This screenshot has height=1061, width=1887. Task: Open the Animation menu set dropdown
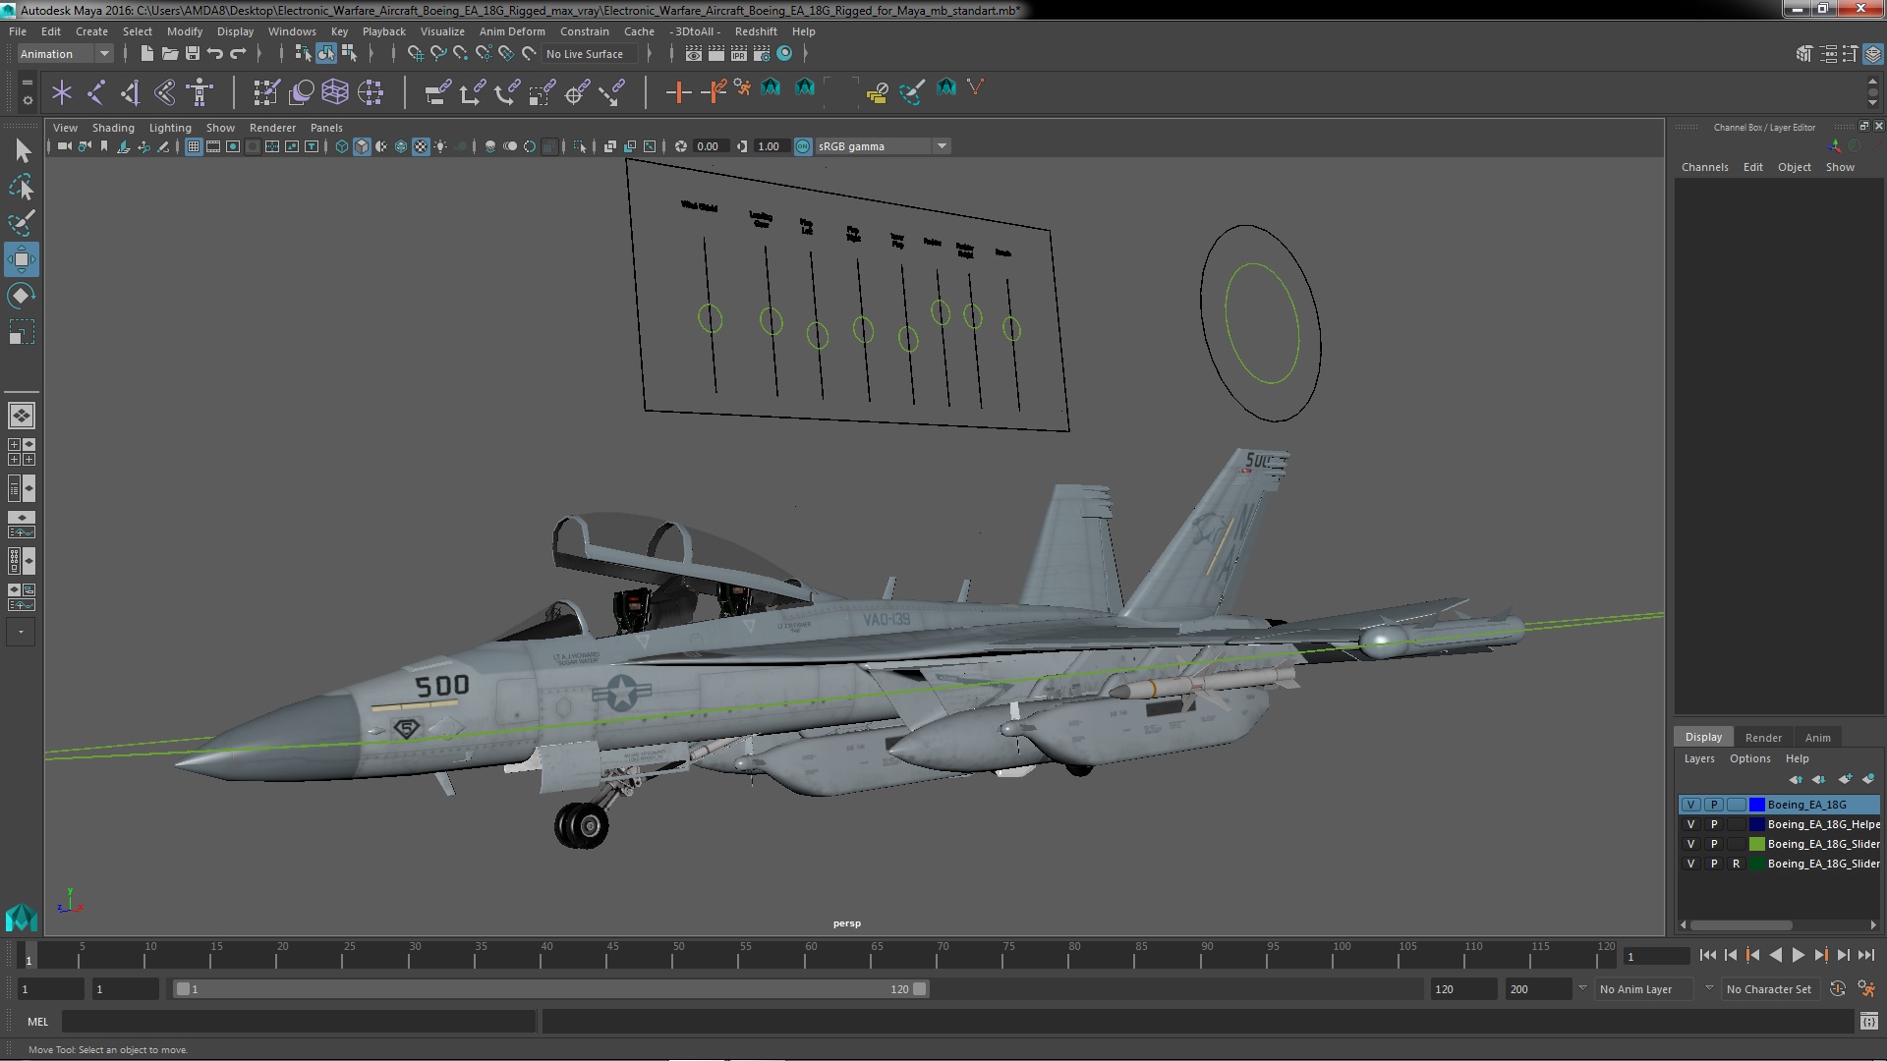coord(65,54)
